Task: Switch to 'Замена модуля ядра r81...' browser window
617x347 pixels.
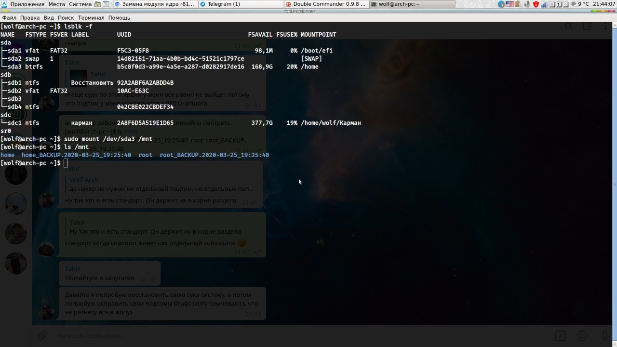Action: [x=155, y=4]
